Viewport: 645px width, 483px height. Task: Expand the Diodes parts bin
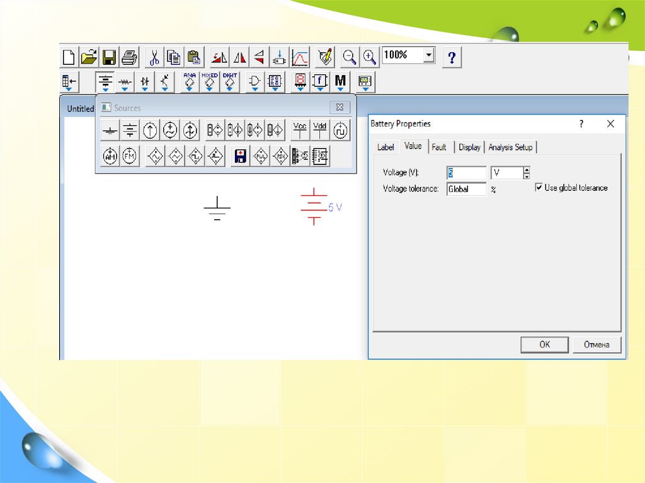pos(146,82)
